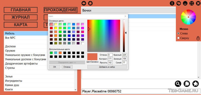Select Стрелы in the list

(x=26, y=68)
